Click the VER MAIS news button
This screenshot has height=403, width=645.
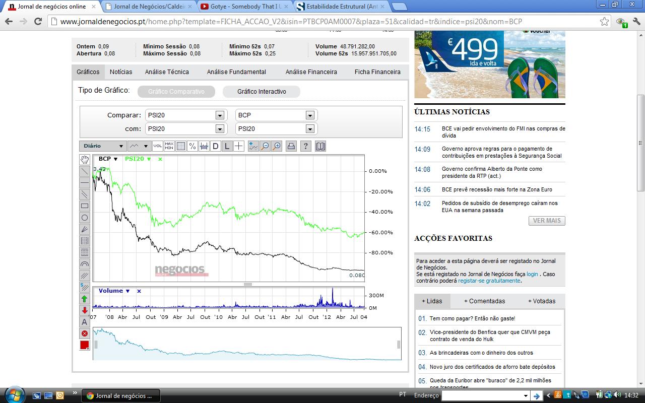coord(547,221)
